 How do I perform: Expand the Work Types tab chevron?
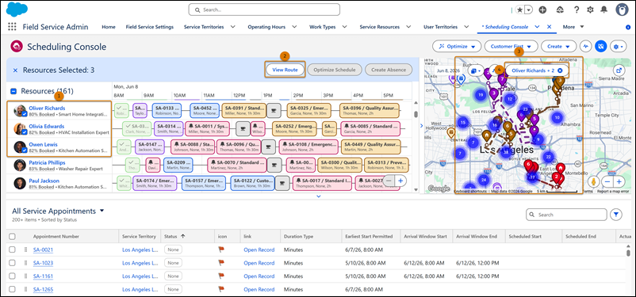(x=344, y=27)
